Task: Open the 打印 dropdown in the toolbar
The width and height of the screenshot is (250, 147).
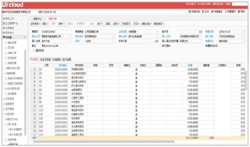Action: click(x=136, y=24)
